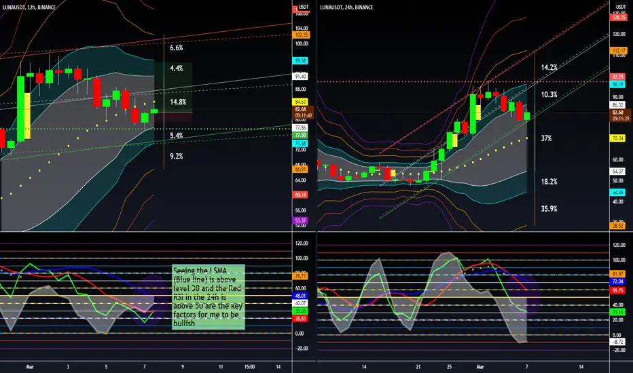The height and width of the screenshot is (373, 633).
Task: Click the Mar label on the 12h time axis
Action: click(x=30, y=367)
